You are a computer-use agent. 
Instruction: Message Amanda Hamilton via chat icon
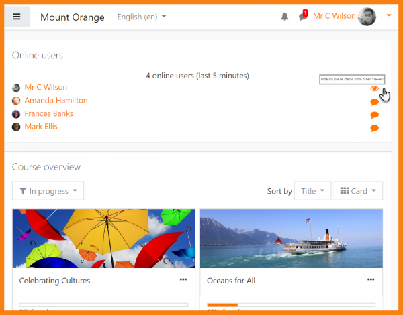(x=374, y=102)
